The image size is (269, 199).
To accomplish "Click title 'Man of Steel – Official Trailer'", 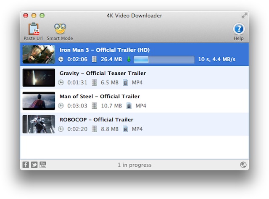I will (100, 97).
